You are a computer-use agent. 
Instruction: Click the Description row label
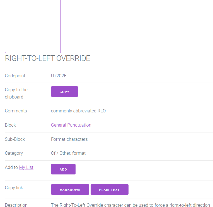(x=16, y=205)
